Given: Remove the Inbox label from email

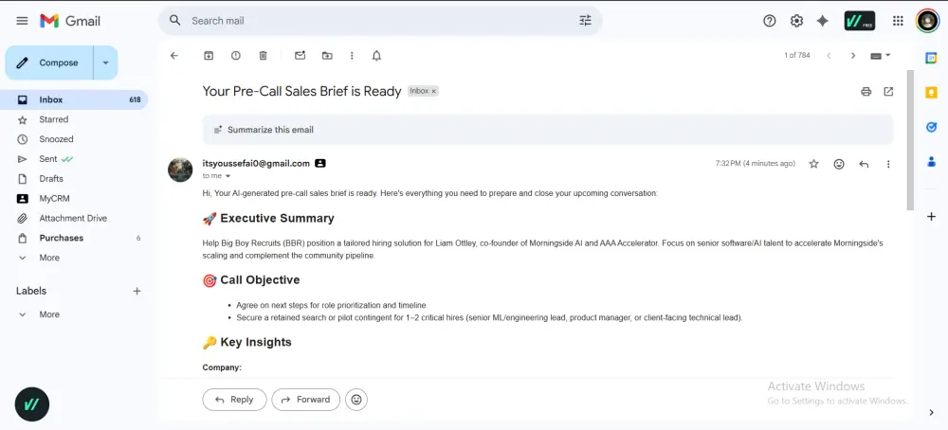Looking at the screenshot, I should click(x=433, y=91).
